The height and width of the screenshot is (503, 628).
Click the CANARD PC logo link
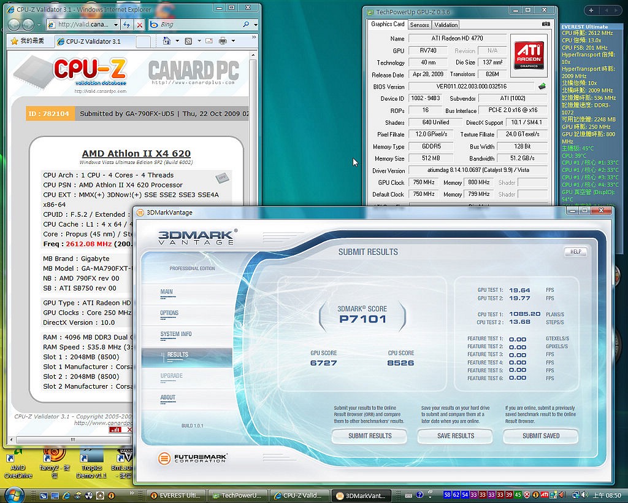click(x=193, y=71)
